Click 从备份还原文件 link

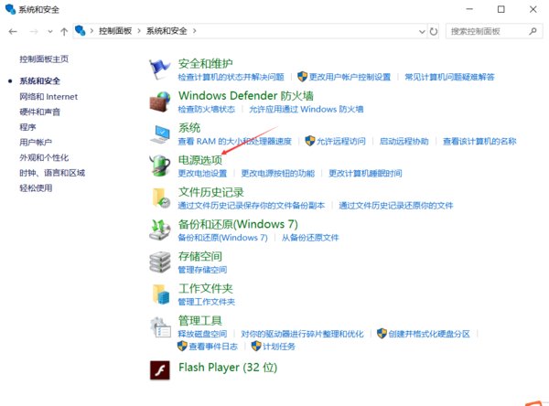coord(310,238)
